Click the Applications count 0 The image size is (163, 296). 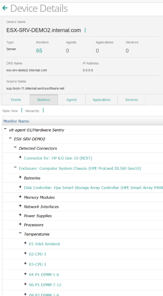tap(97, 51)
